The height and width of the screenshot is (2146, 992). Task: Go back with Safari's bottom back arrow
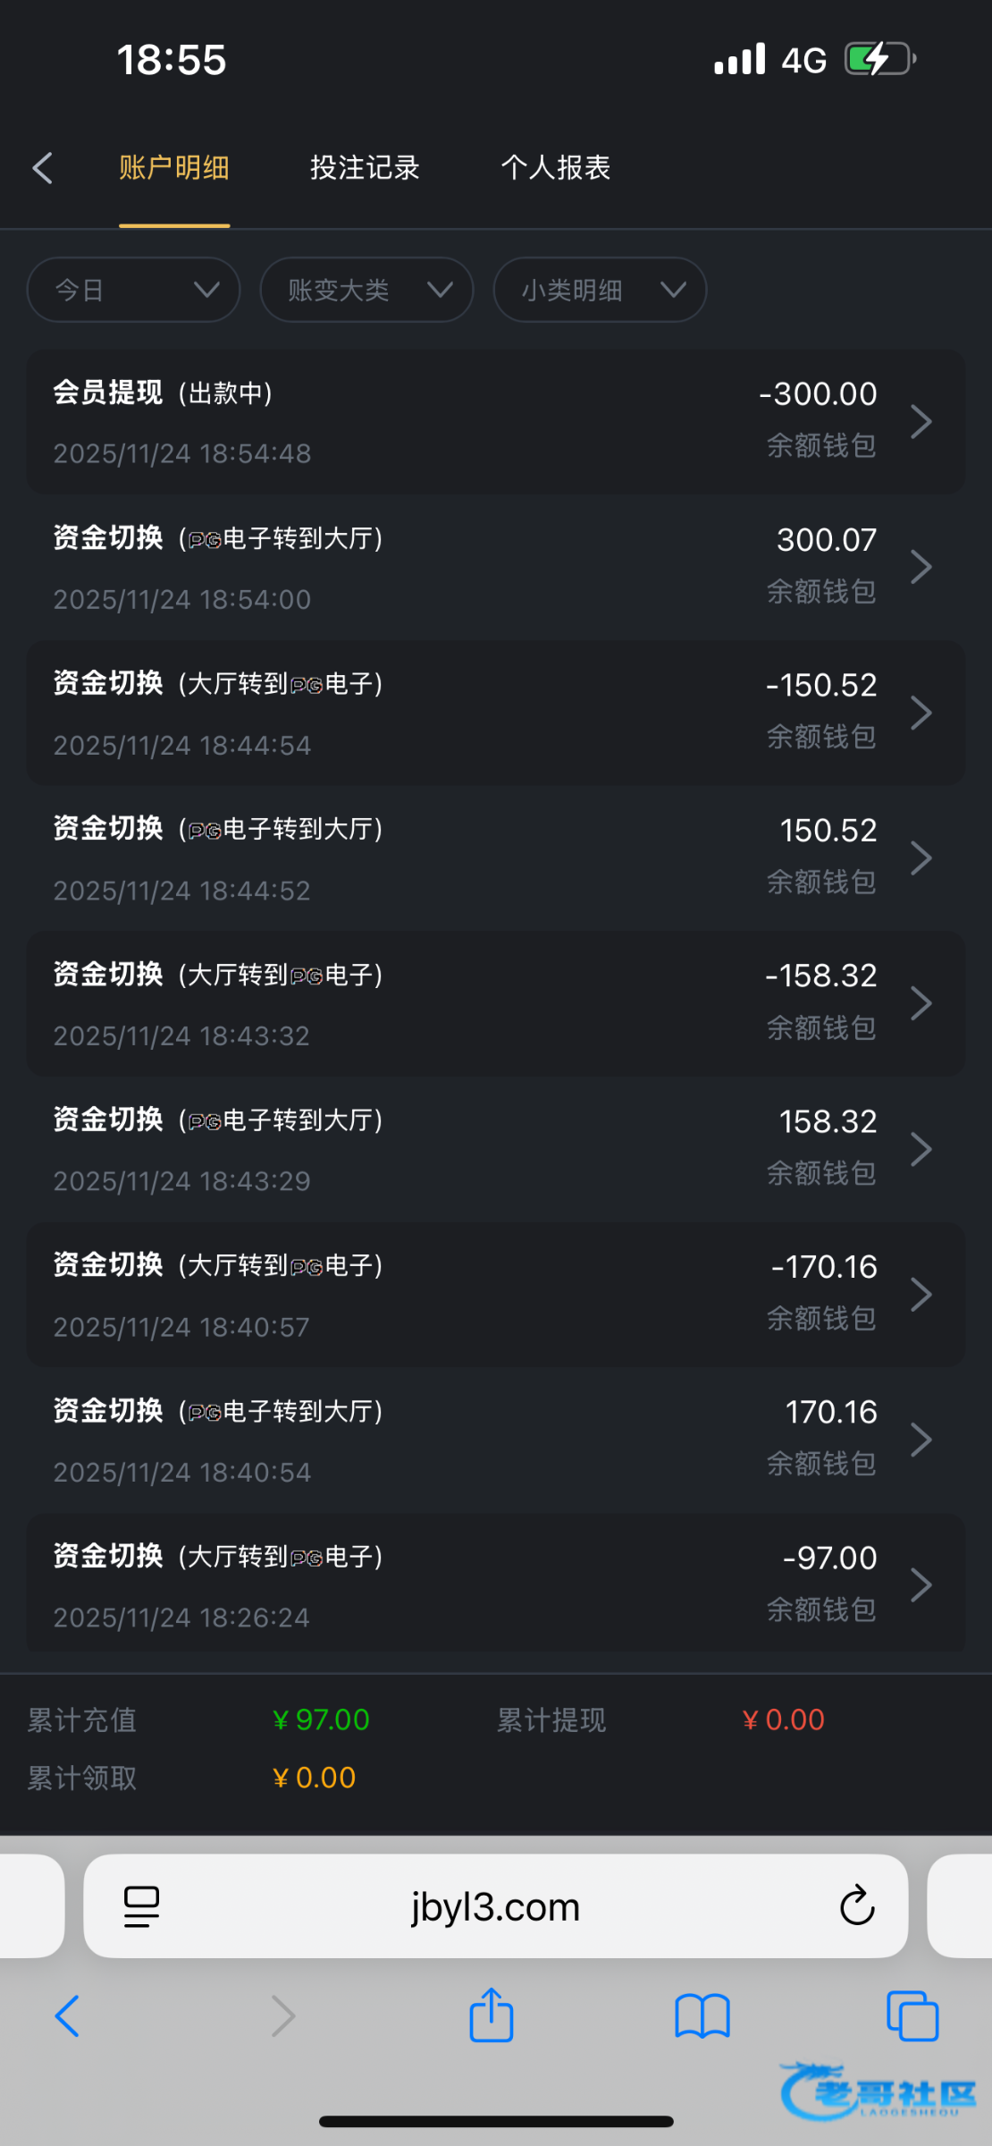68,2016
